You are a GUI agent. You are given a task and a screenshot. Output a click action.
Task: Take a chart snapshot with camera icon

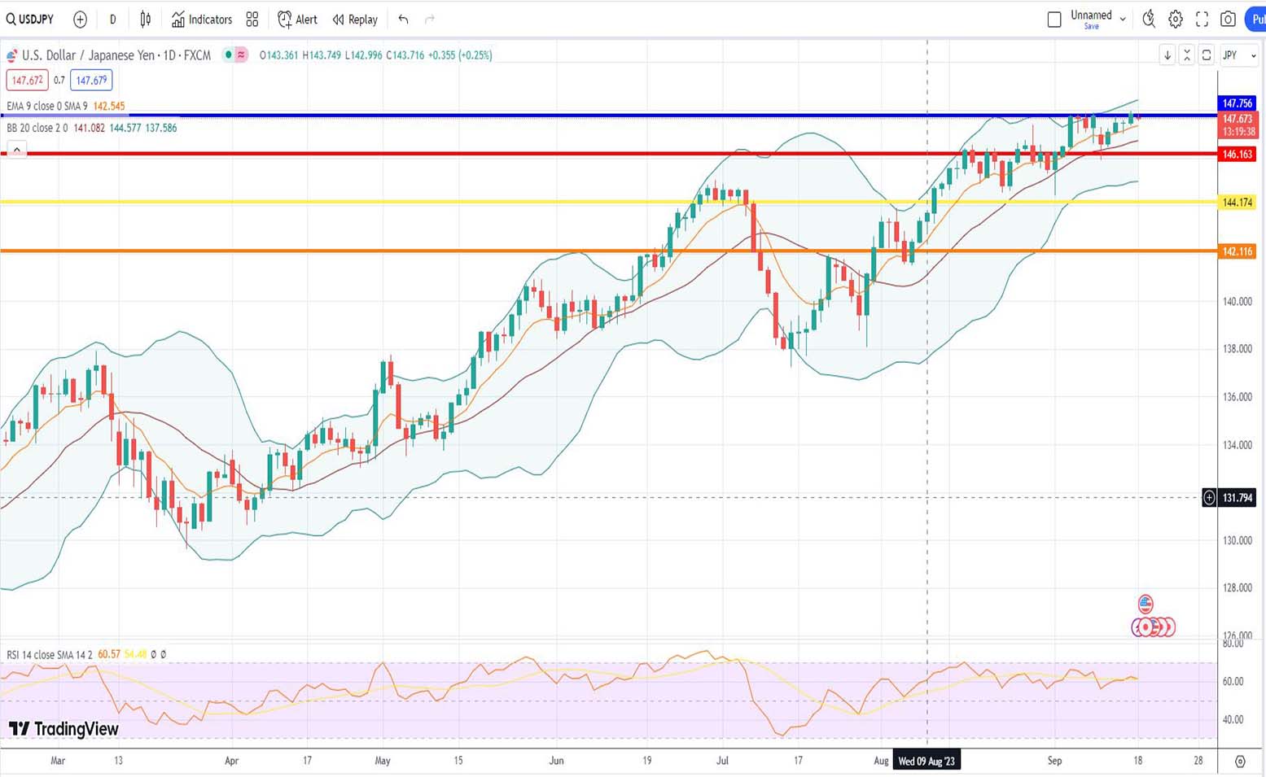coord(1228,19)
